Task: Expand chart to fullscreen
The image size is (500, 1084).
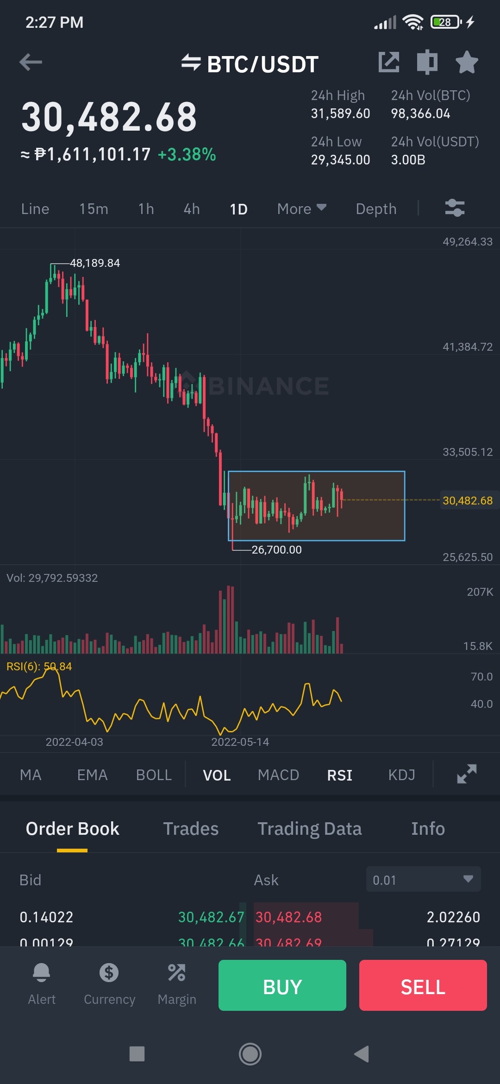Action: [x=467, y=774]
